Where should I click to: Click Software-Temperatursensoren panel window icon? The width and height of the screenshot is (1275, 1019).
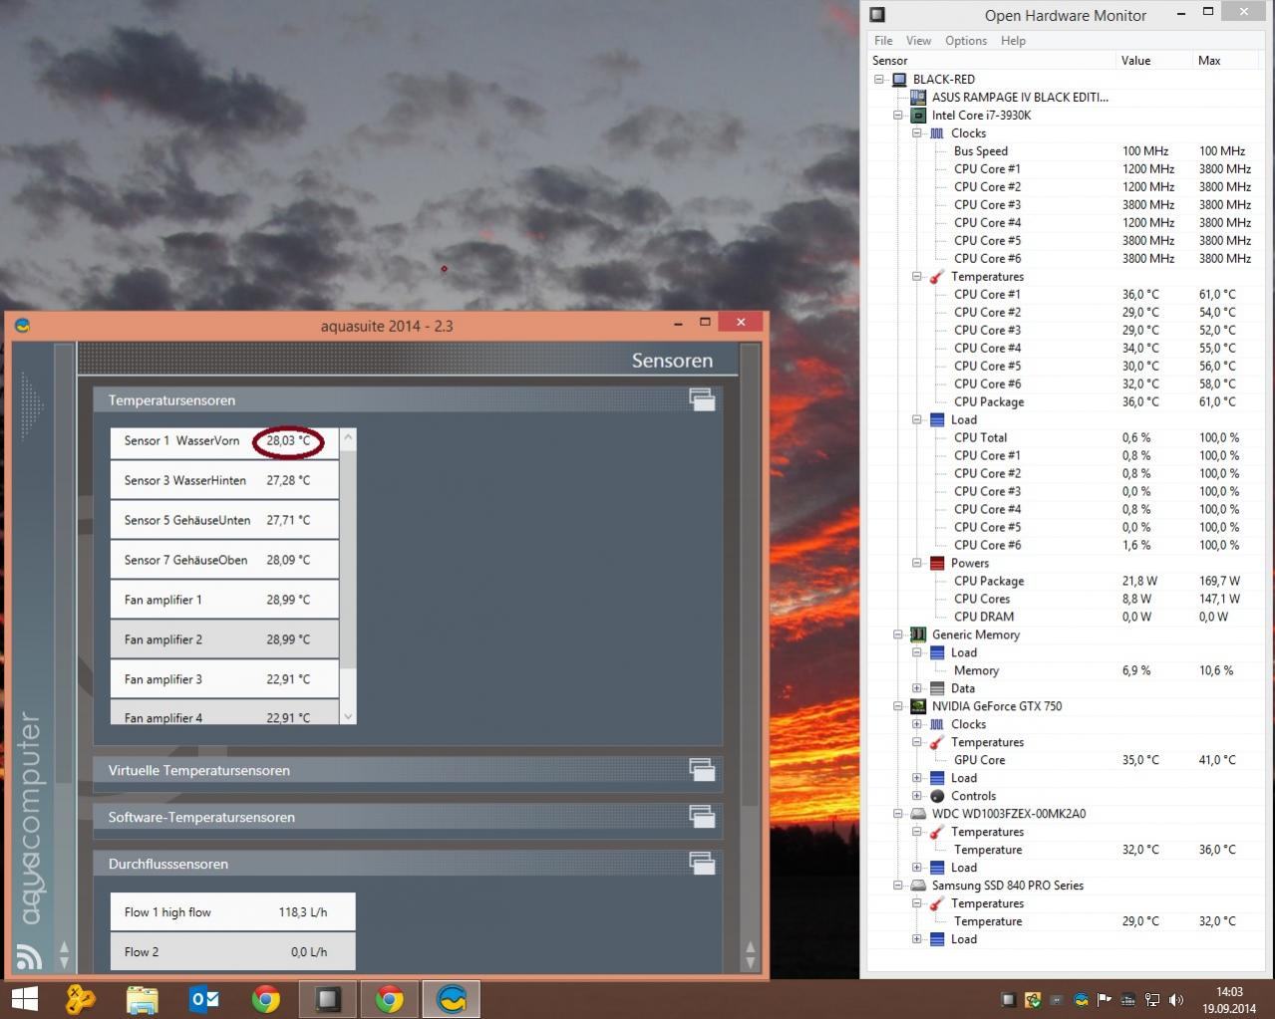point(702,817)
